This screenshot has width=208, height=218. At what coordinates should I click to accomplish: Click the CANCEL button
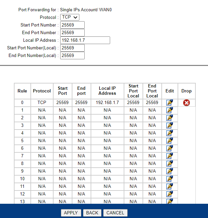pos(115,213)
